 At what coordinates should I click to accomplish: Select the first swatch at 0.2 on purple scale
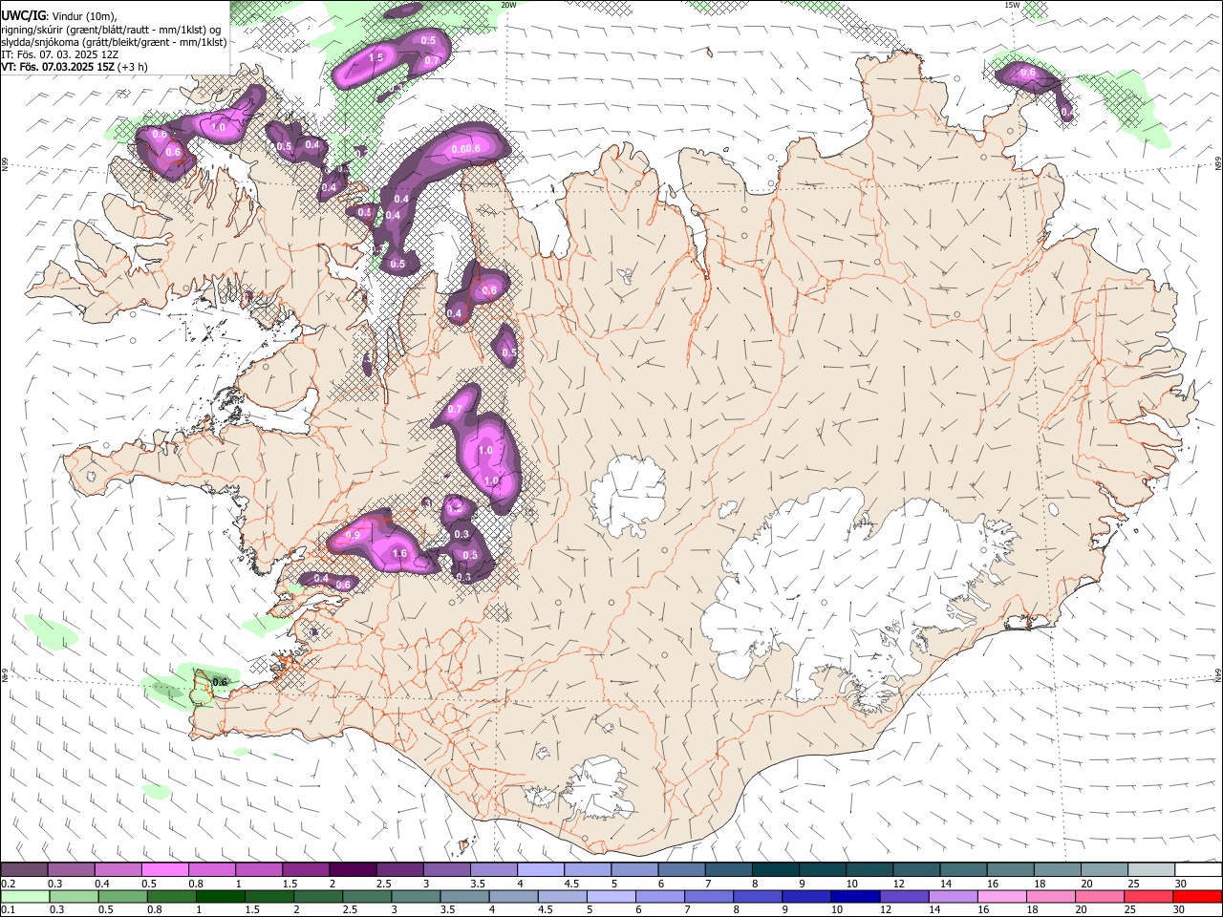[x=24, y=870]
